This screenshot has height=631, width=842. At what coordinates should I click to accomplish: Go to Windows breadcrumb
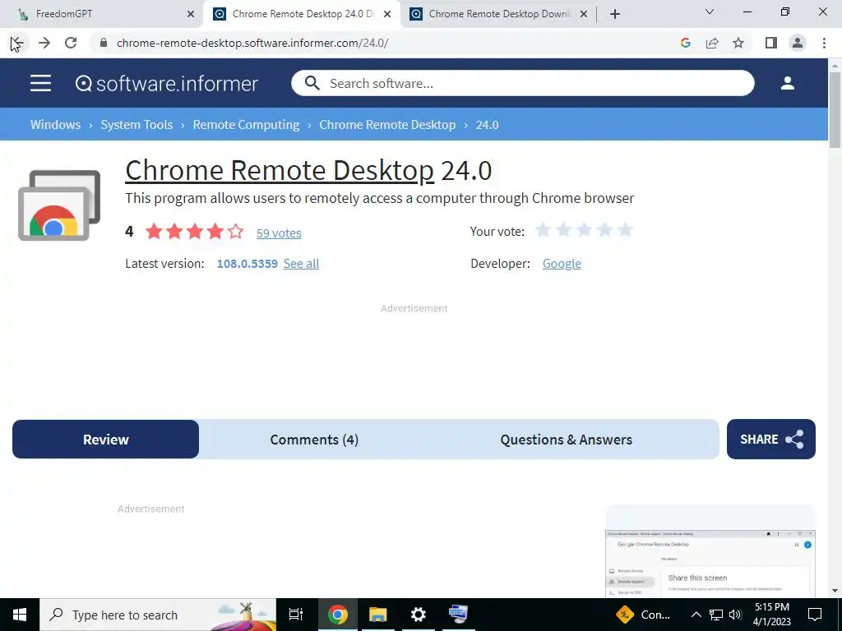point(55,125)
